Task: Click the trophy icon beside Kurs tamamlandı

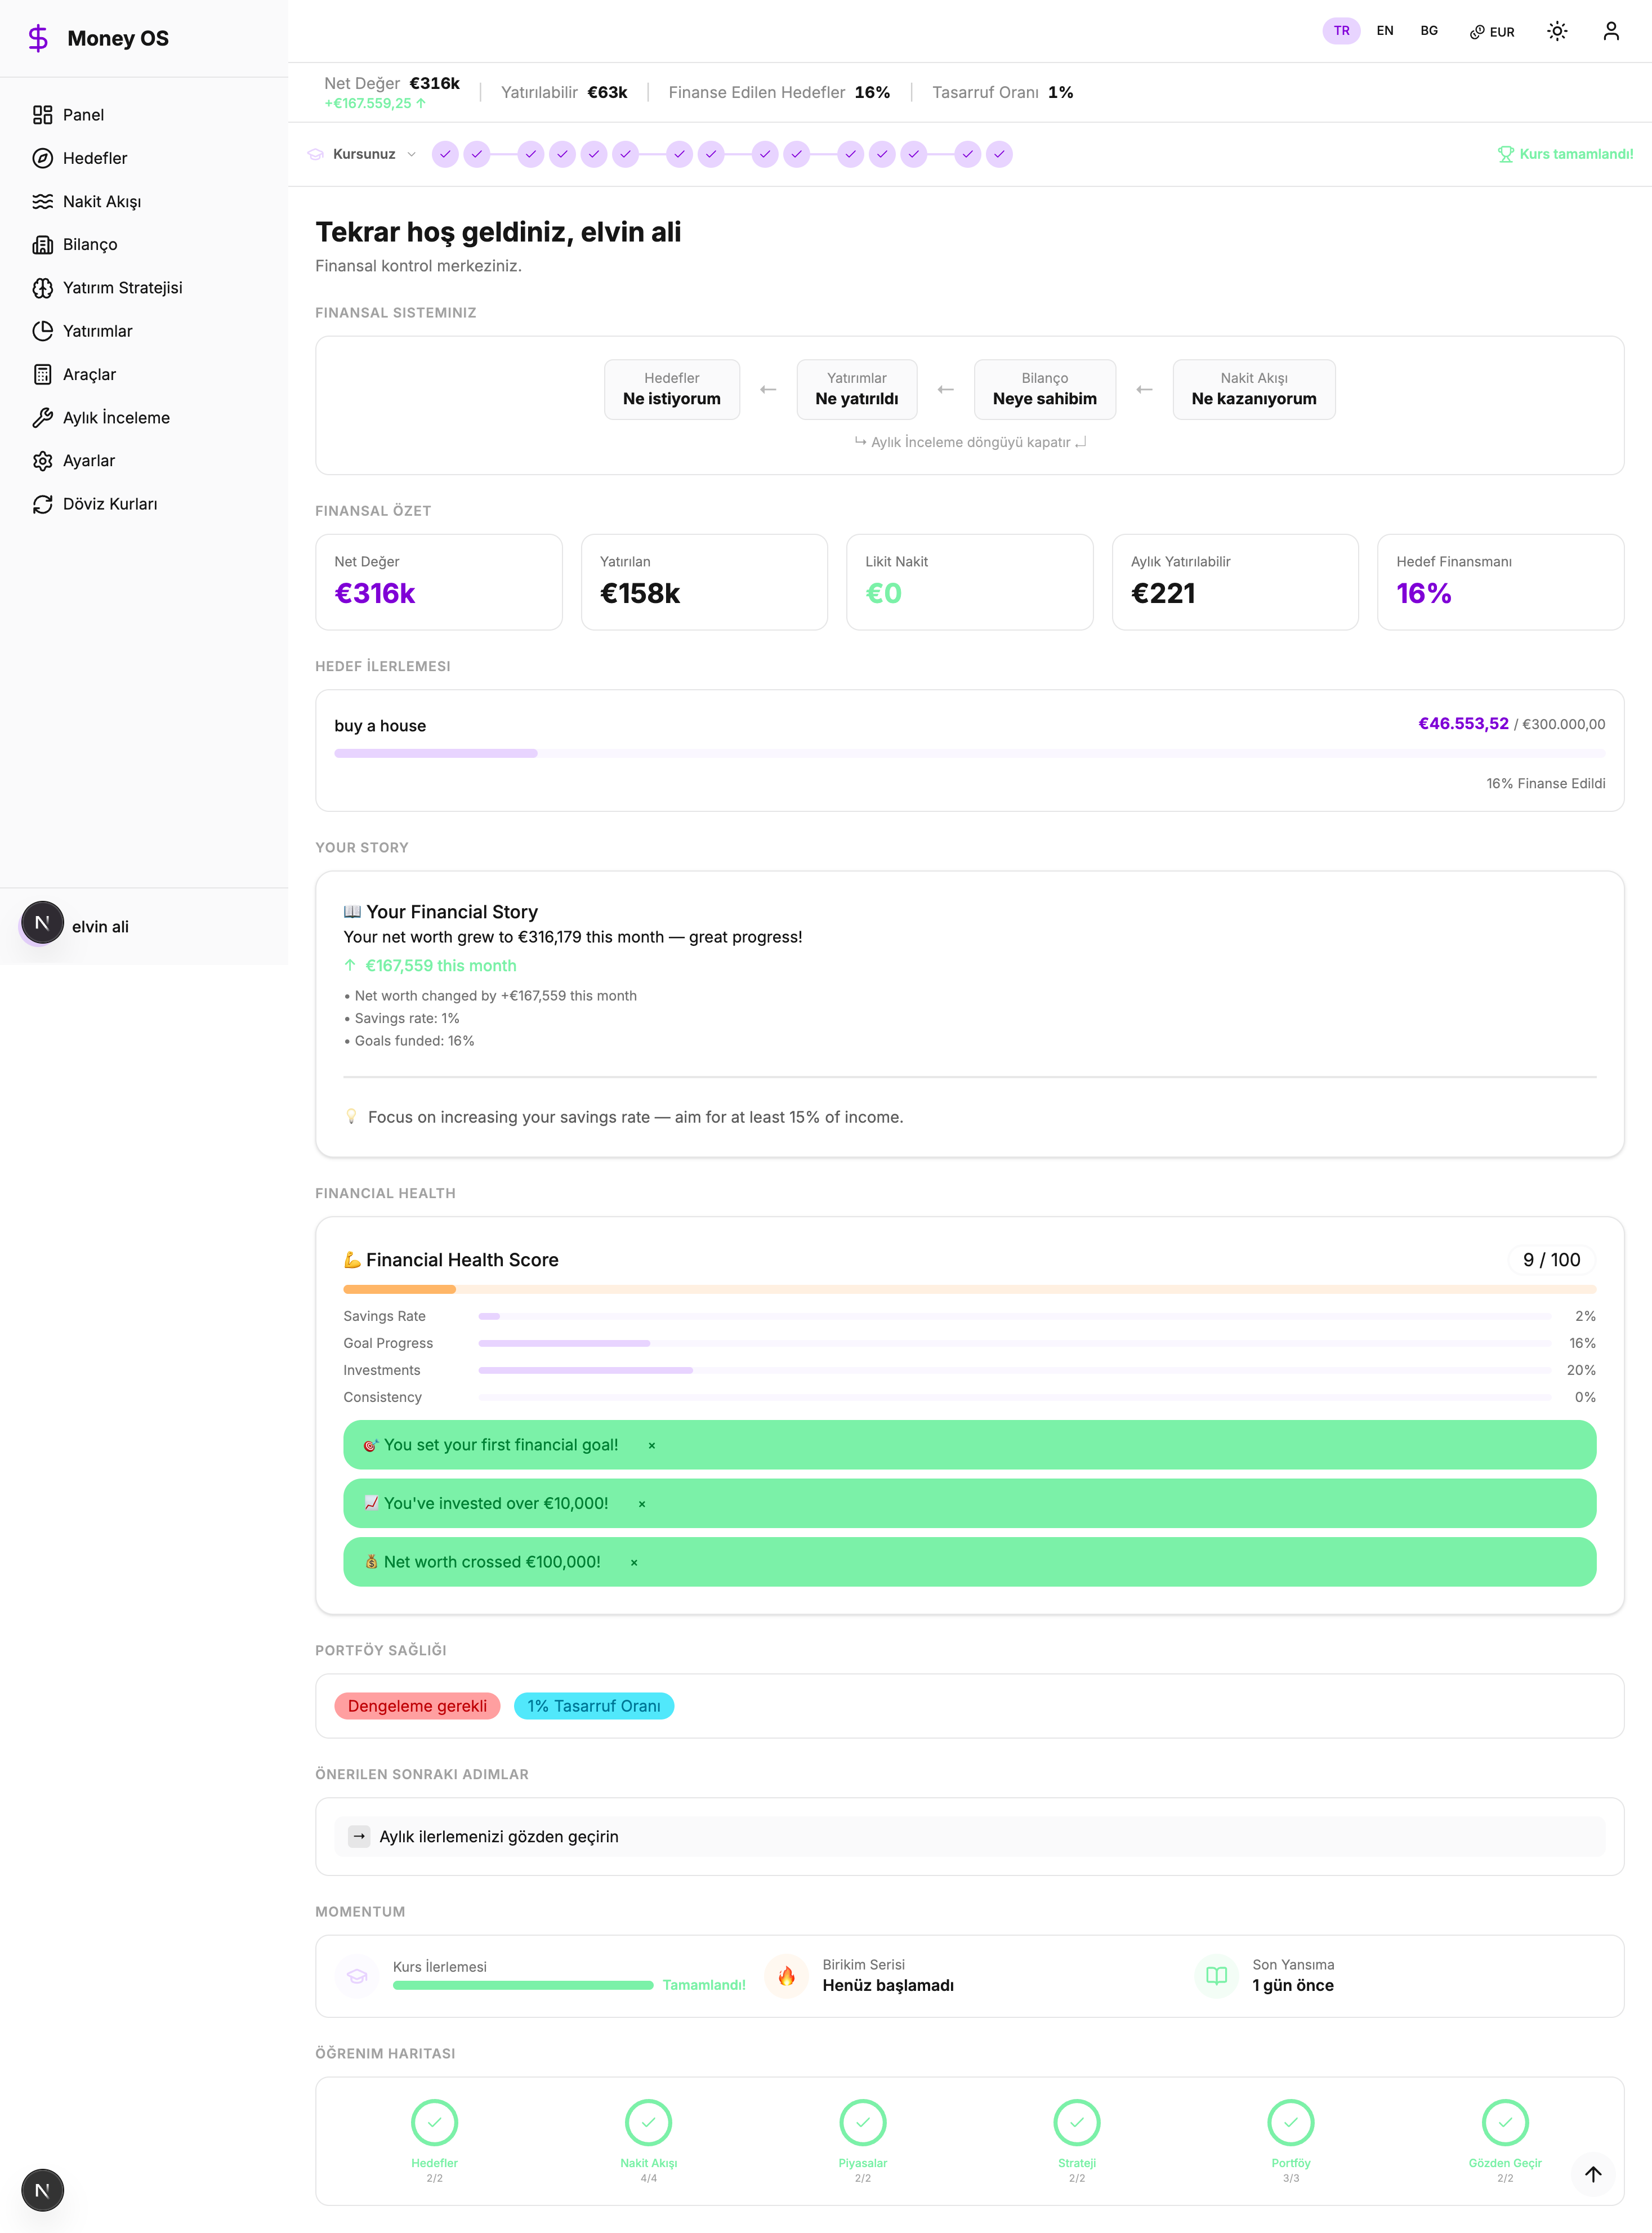Action: tap(1505, 154)
